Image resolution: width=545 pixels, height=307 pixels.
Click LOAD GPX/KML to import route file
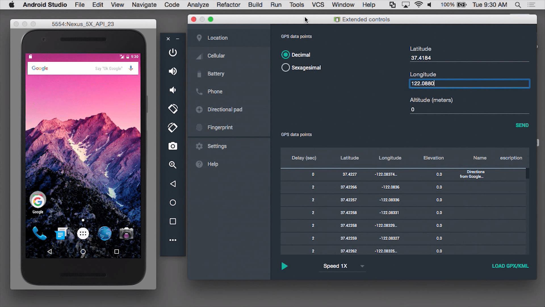click(x=510, y=266)
